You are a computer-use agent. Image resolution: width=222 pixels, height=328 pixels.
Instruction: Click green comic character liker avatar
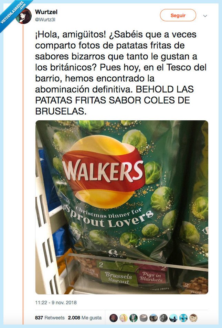(134, 318)
